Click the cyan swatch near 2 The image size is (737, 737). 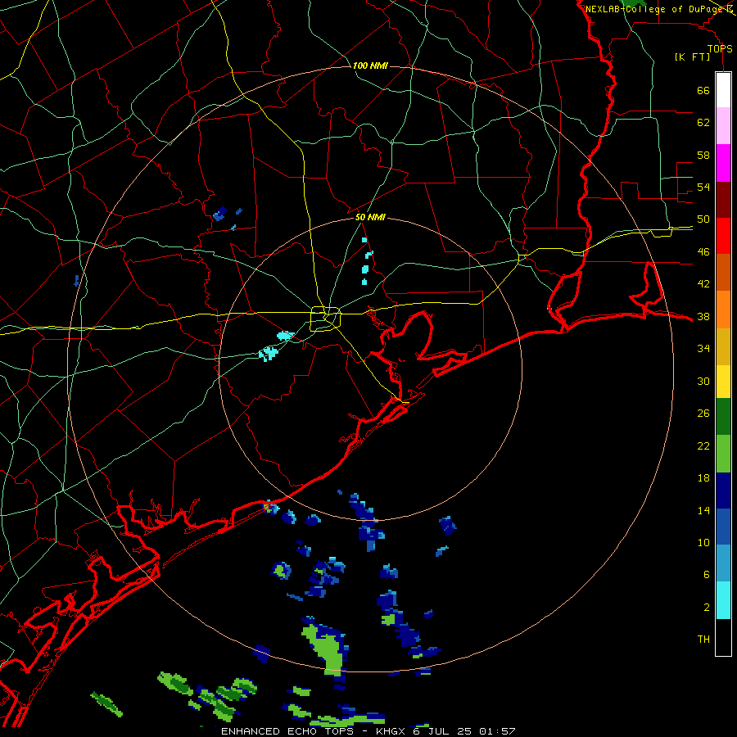(723, 600)
